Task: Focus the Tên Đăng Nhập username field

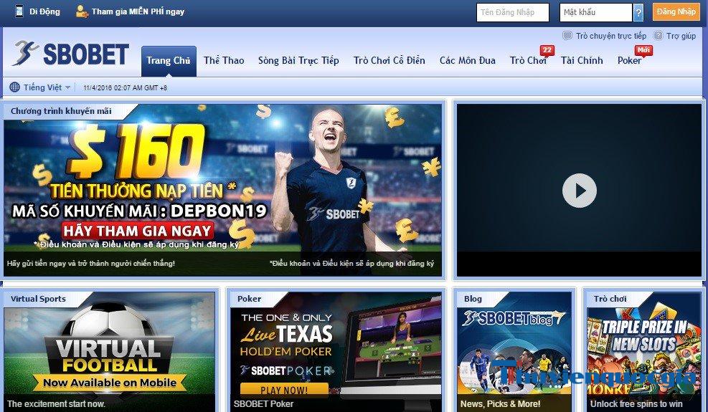Action: 512,13
